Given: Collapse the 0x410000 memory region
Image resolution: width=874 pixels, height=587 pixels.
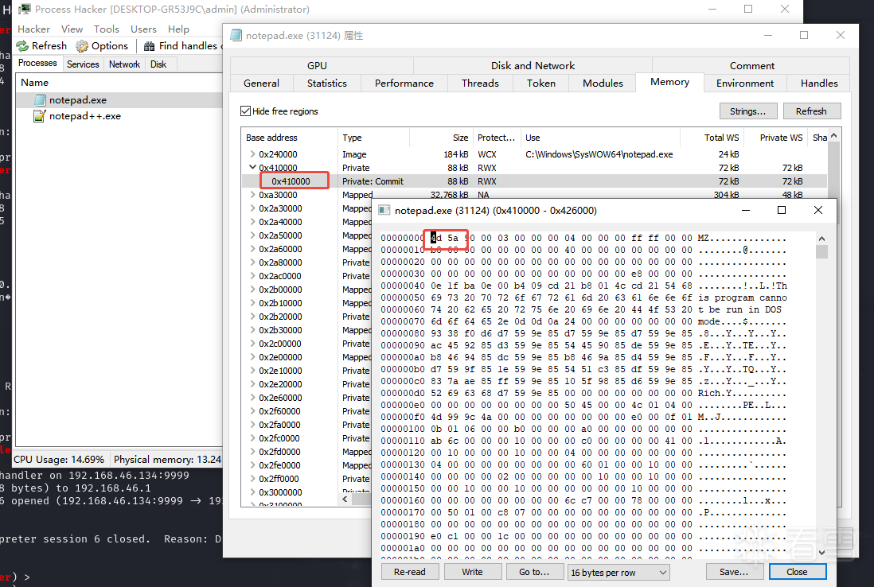Looking at the screenshot, I should pos(252,167).
